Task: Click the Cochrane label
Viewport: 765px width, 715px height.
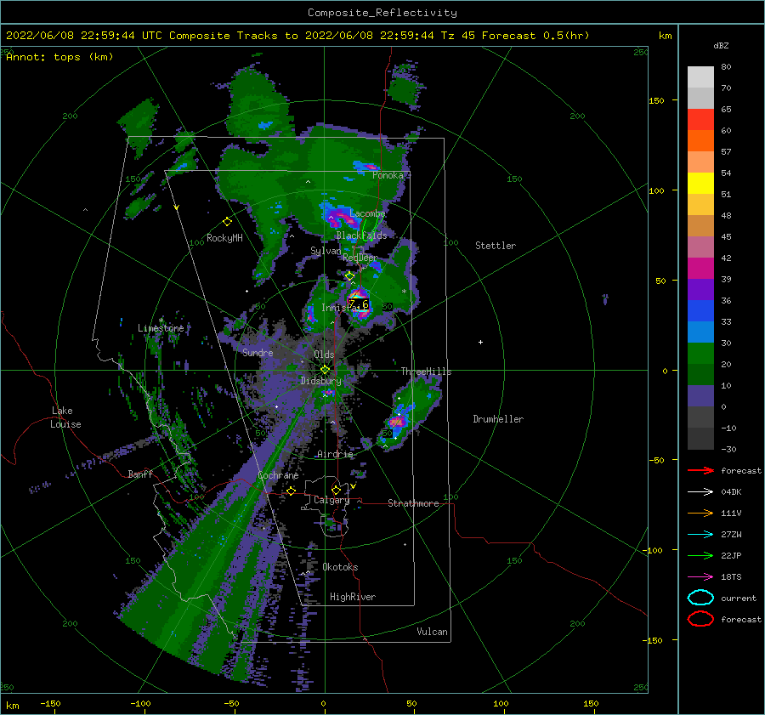Action: pos(278,475)
